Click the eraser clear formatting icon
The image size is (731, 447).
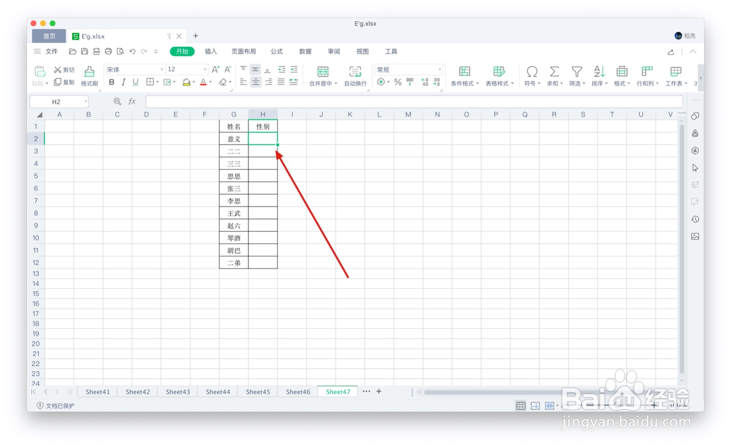(222, 82)
